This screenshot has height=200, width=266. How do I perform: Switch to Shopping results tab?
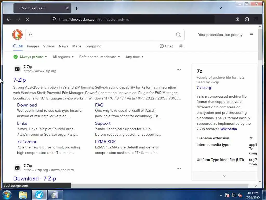tap(94, 46)
